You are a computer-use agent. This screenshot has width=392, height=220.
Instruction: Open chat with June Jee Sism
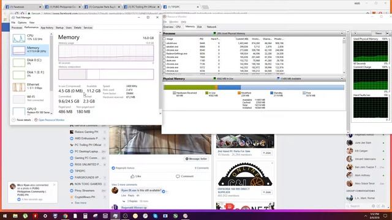(x=363, y=142)
